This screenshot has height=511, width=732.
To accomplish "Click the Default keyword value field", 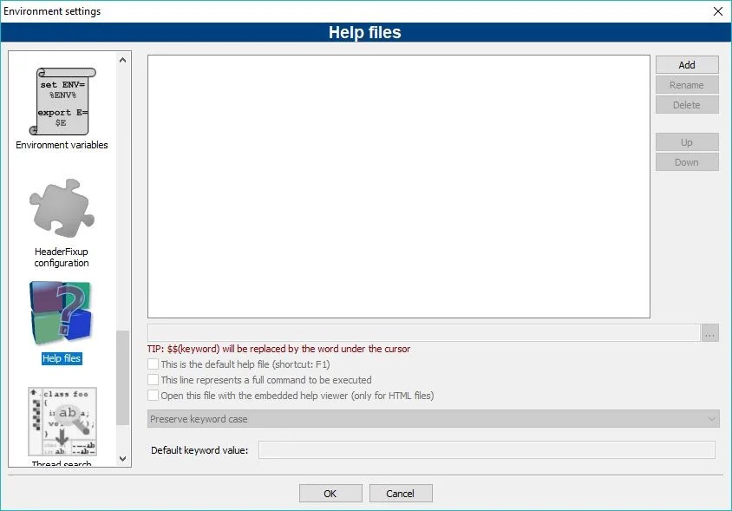I will 486,450.
